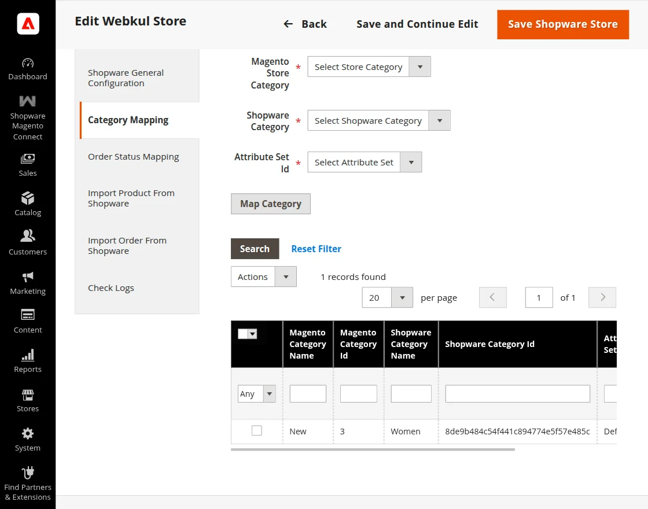Click the Reset Filter link
648x509 pixels.
(316, 248)
